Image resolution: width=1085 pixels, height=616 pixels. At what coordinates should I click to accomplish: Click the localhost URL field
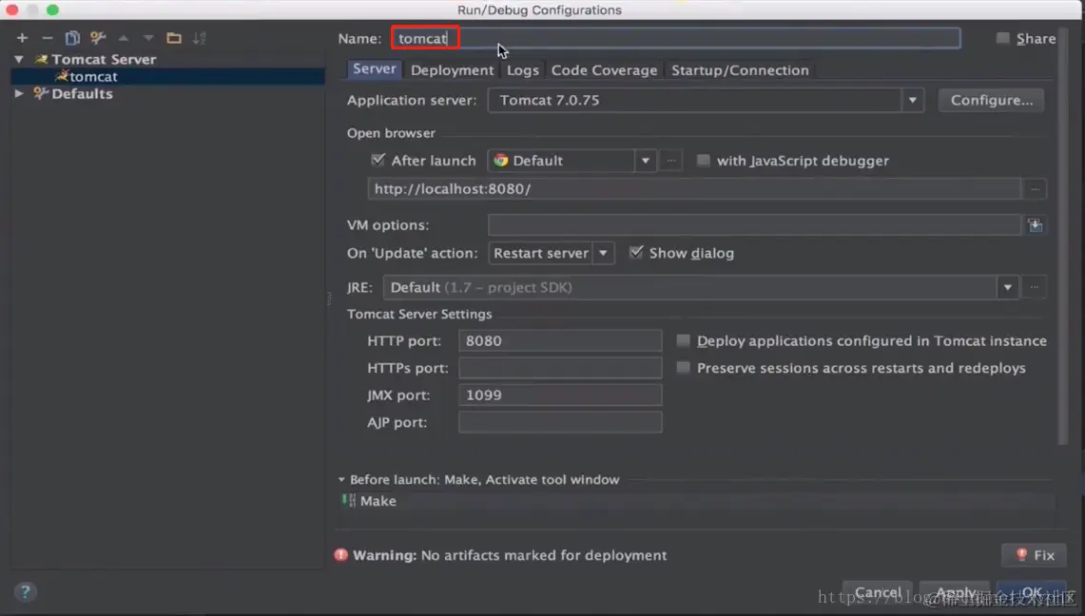click(x=694, y=189)
